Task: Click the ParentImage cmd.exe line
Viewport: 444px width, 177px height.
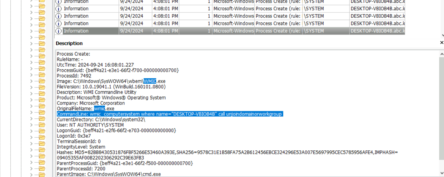Action: (109, 174)
